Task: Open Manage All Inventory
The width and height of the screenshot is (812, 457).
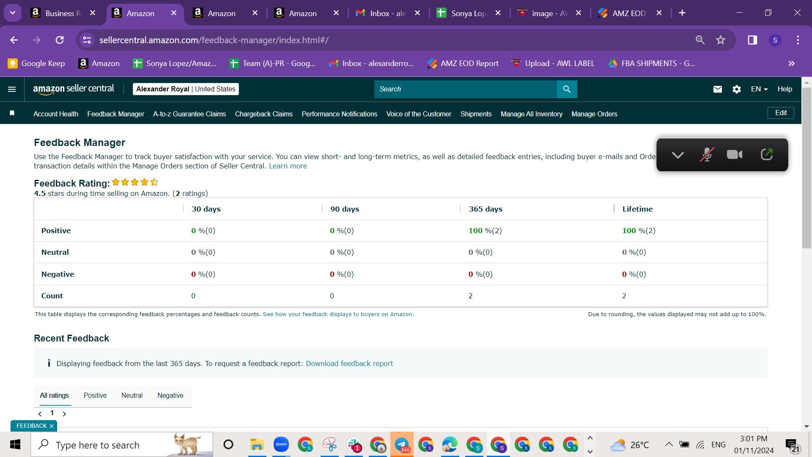Action: click(532, 114)
